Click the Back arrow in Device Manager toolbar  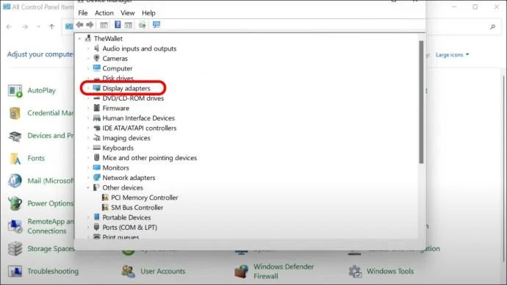coord(80,24)
